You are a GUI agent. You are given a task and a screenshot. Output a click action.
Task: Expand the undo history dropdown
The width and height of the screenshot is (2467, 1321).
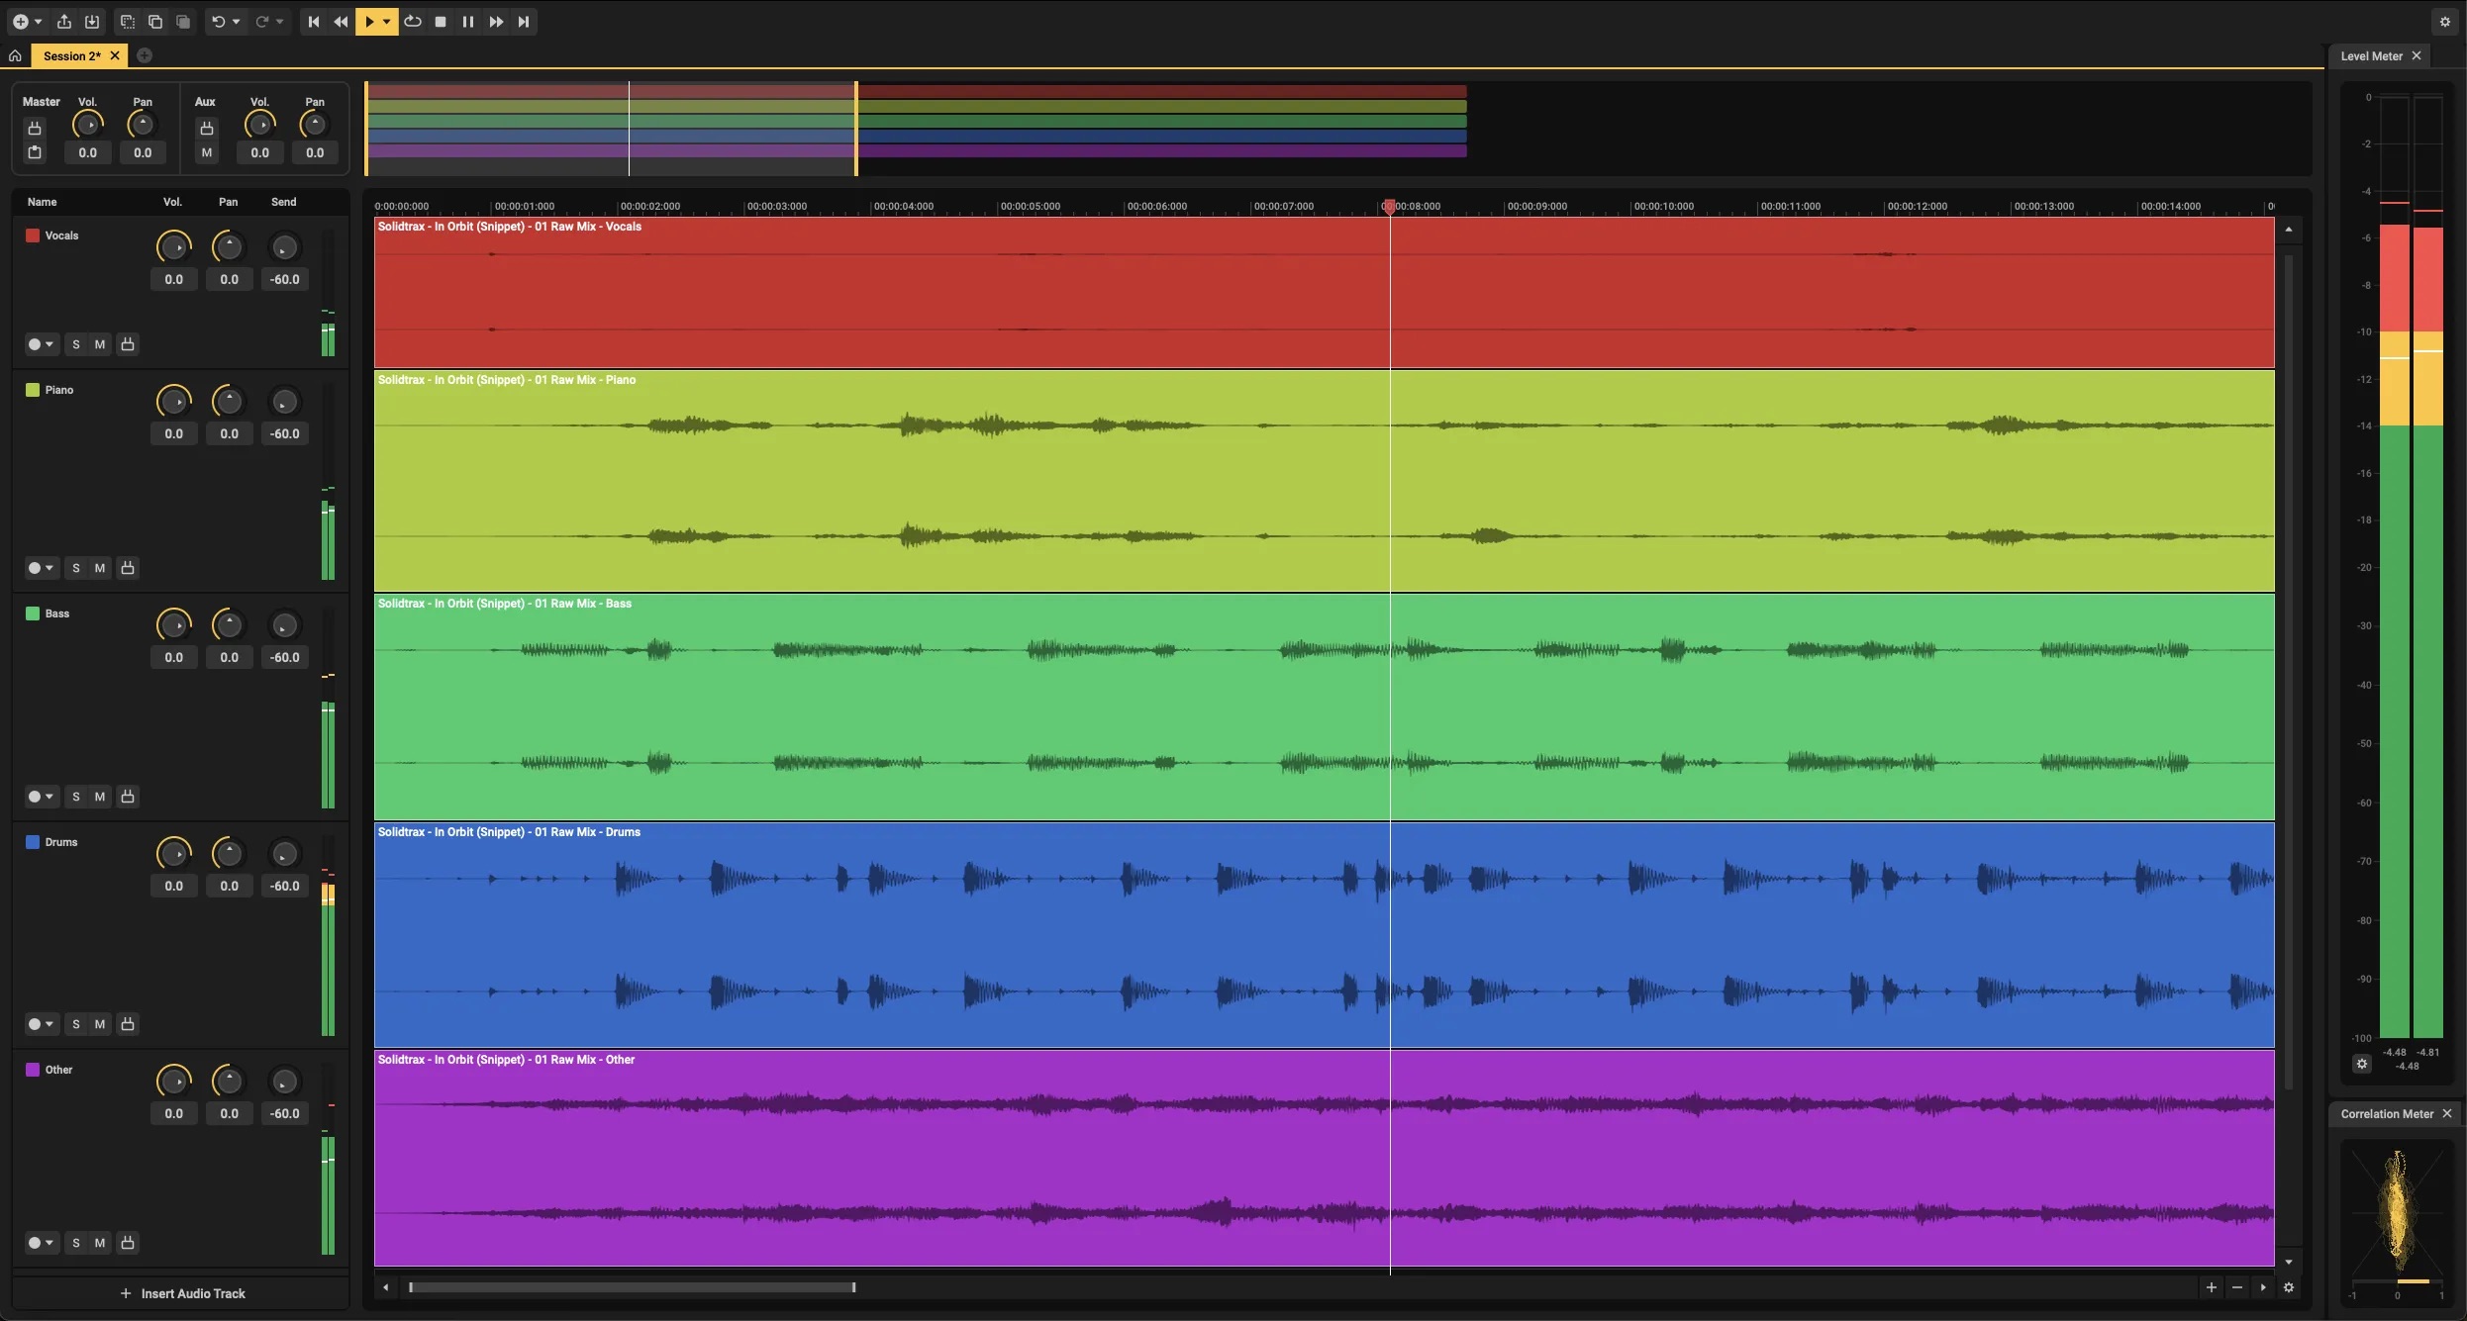pyautogui.click(x=237, y=22)
